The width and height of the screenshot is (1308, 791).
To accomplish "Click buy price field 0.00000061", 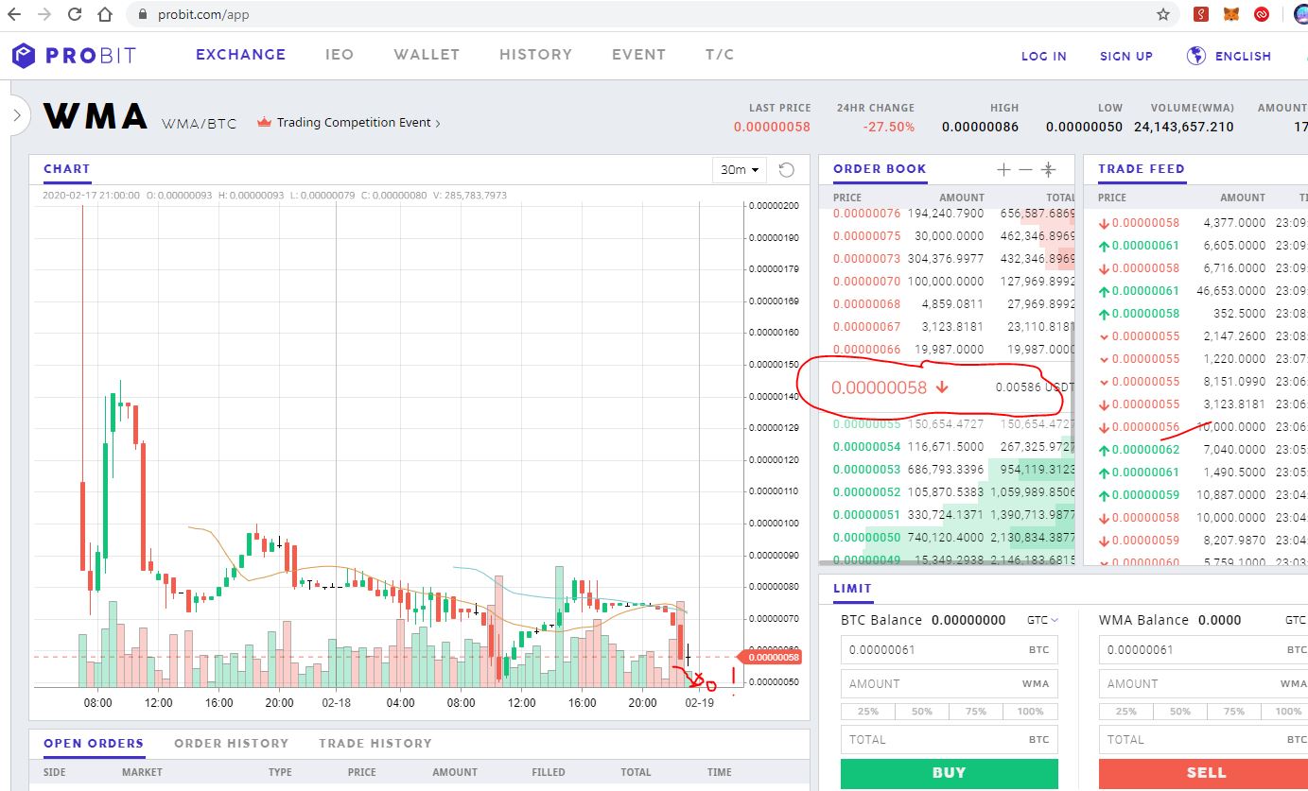I will tap(950, 650).
